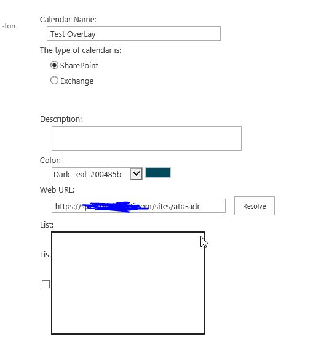Tick the checkbox left of the list box
This screenshot has width=321, height=358.
pos(46,284)
